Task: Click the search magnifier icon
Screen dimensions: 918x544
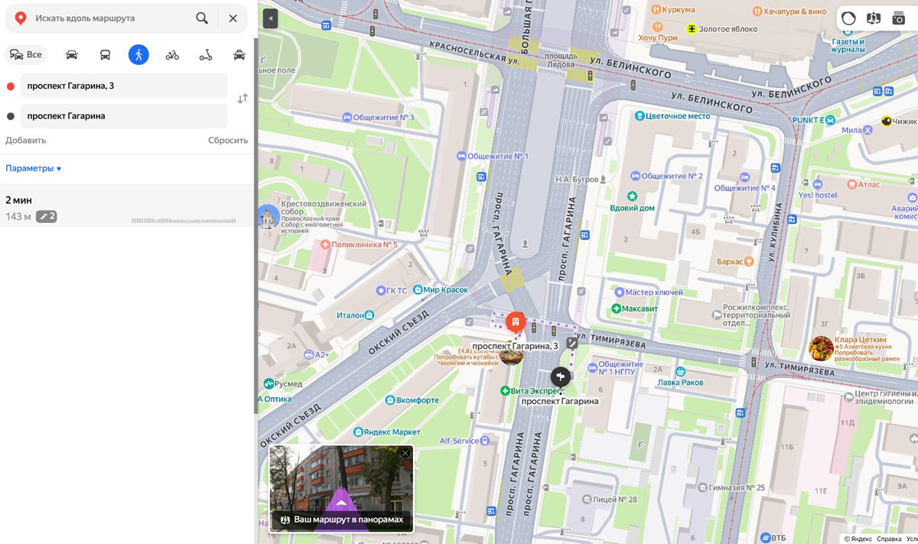Action: [202, 18]
